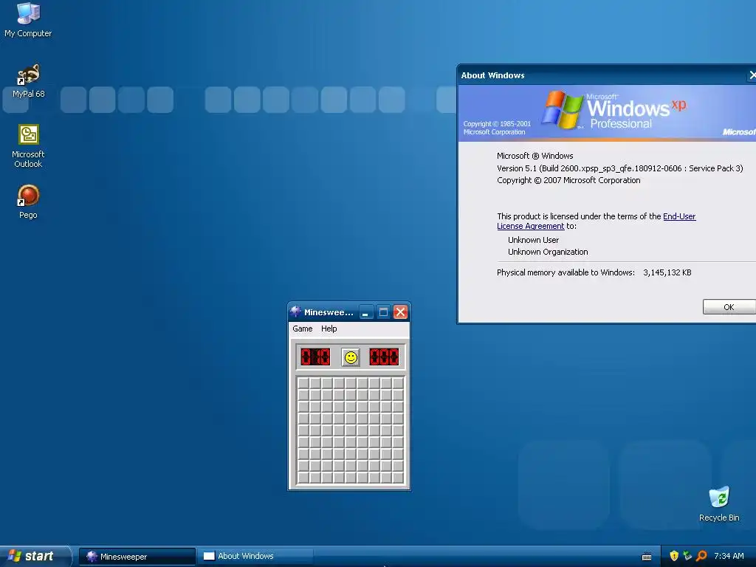756x567 pixels.
Task: Select the Microsoft Outlook desktop icon
Action: [x=28, y=146]
